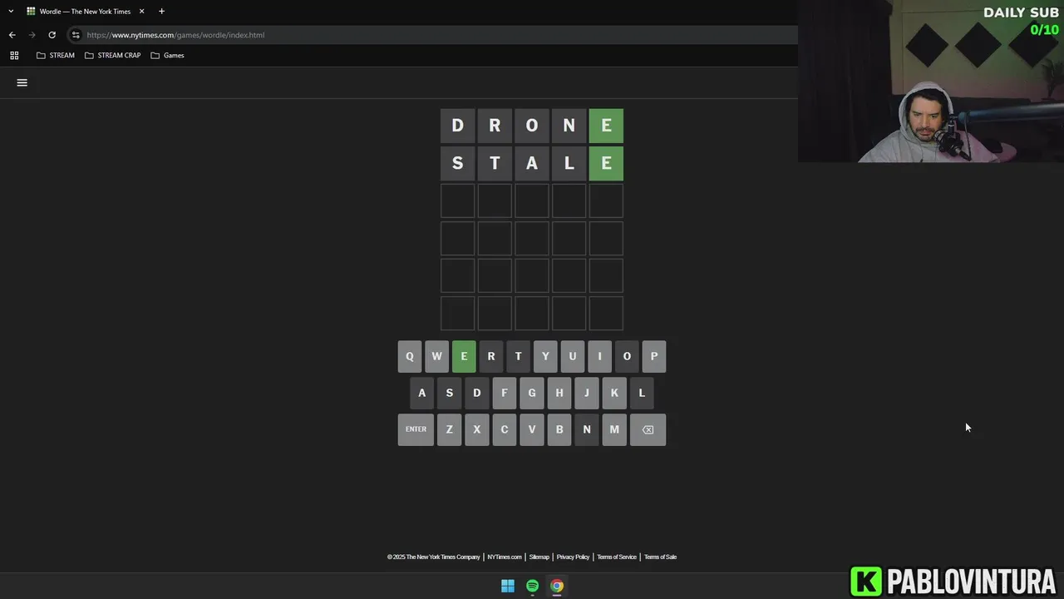
Task: Open the Games bookmarks folder
Action: [168, 55]
